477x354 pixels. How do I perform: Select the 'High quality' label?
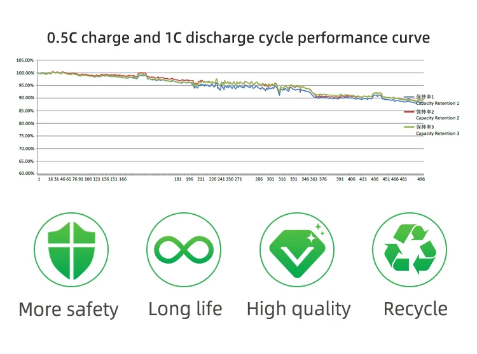299,310
